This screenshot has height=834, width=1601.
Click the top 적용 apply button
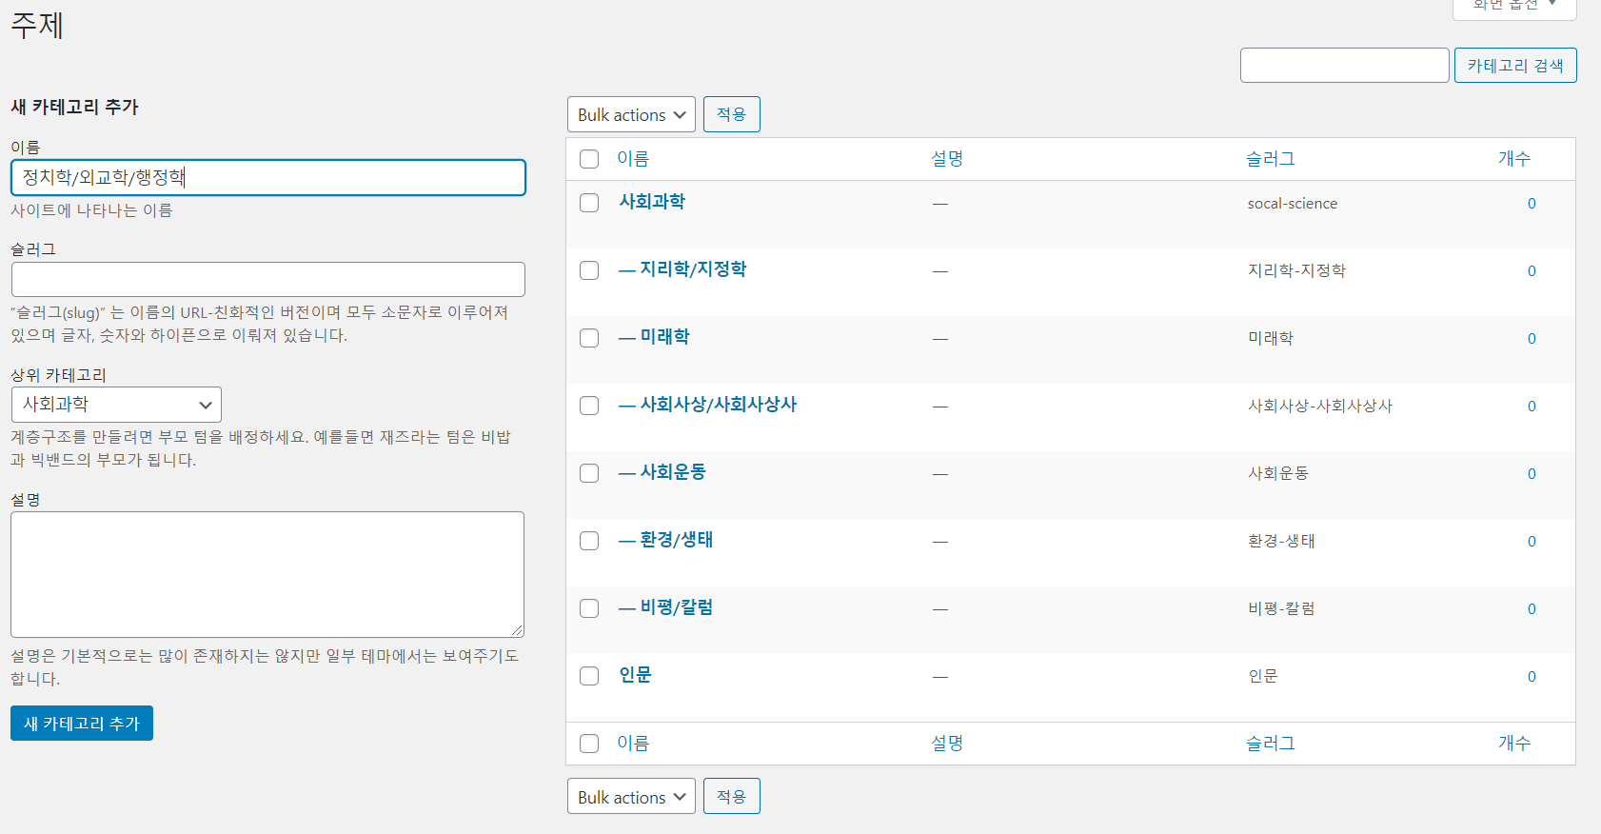click(x=731, y=114)
